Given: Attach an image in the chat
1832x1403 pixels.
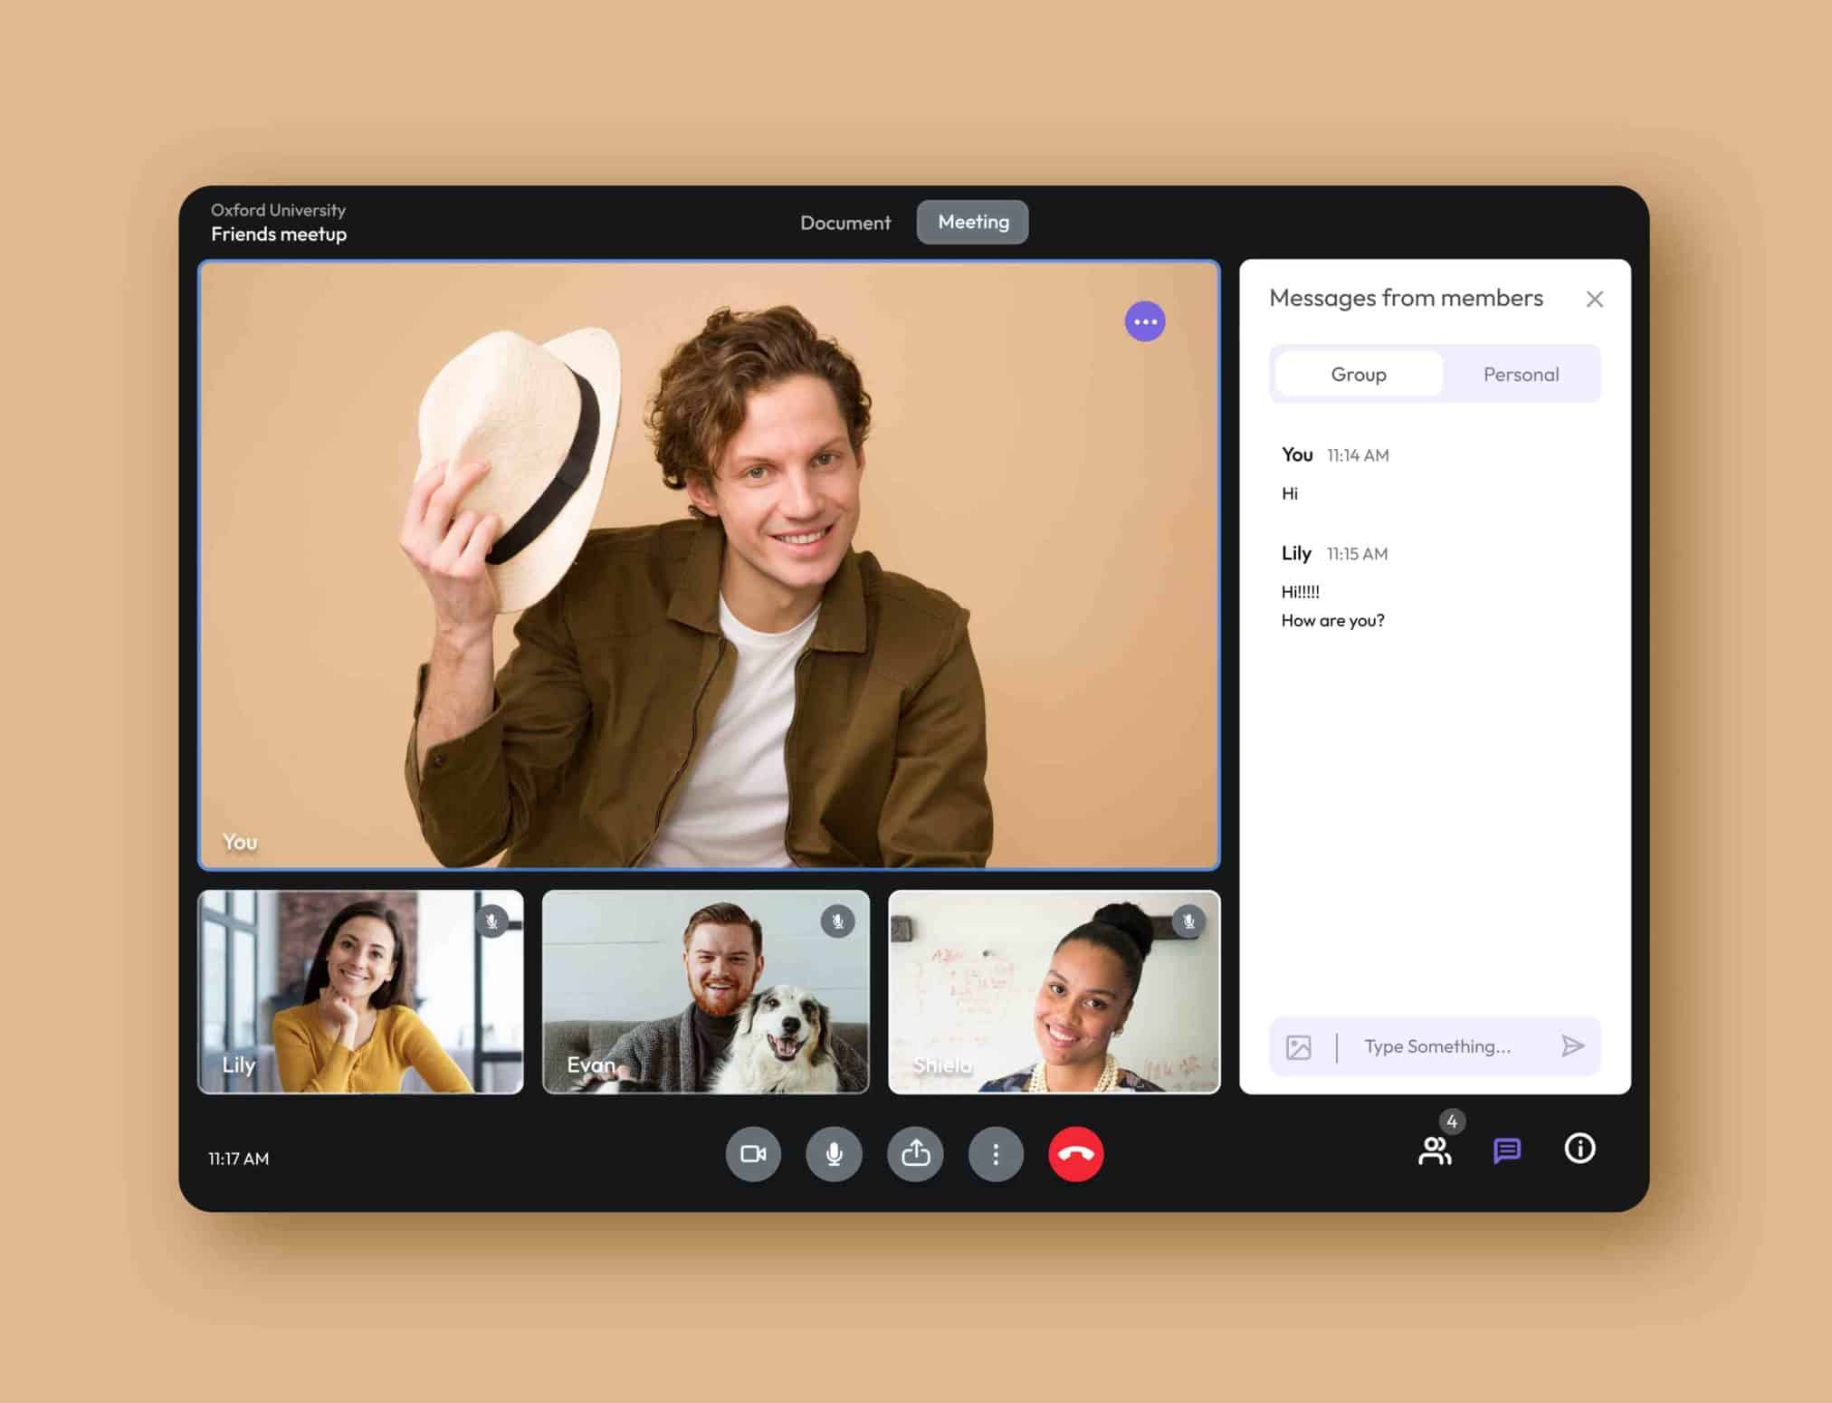Looking at the screenshot, I should [1300, 1046].
